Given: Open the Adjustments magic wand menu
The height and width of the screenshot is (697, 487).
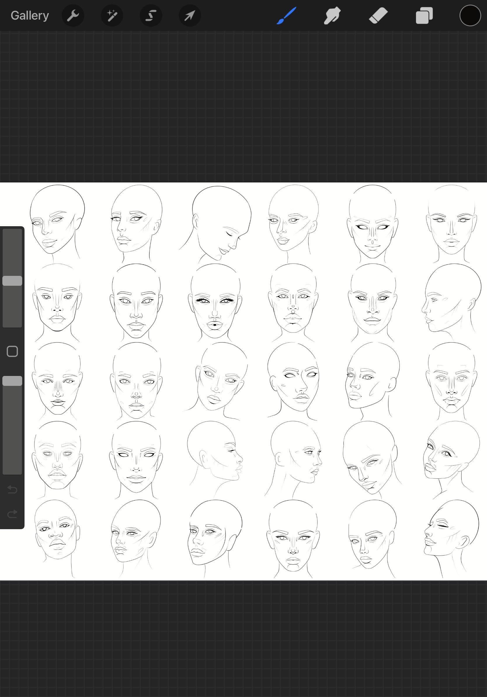Looking at the screenshot, I should click(x=112, y=15).
